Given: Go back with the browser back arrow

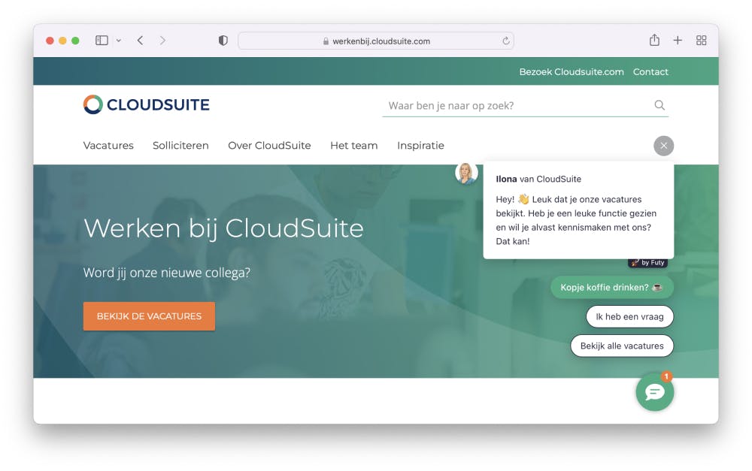Looking at the screenshot, I should [x=140, y=41].
